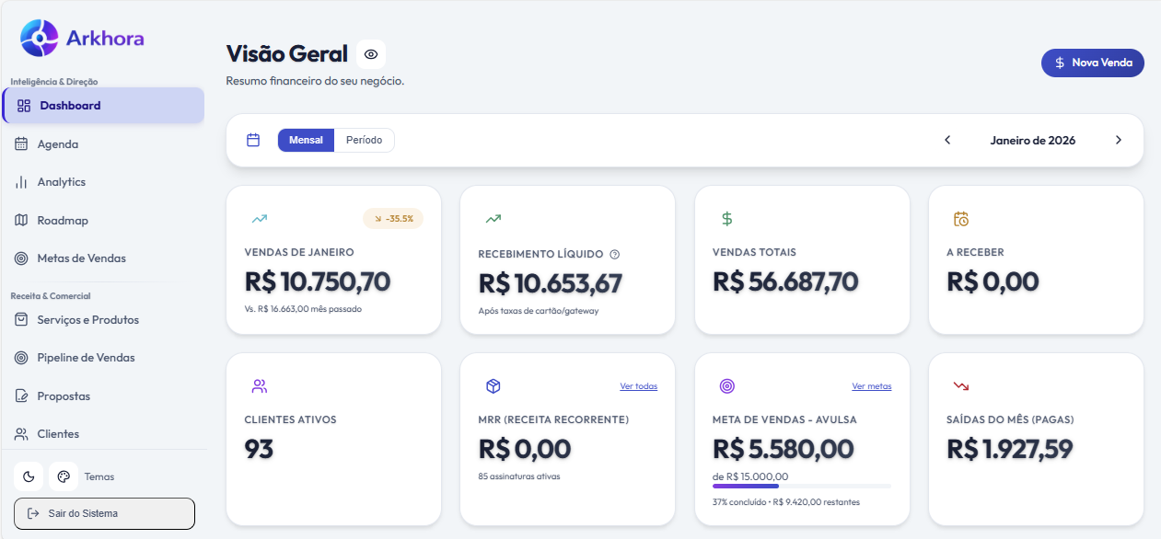Toggle visibility with the eye next to Visão Geral
Screen dimensions: 1161x539
tap(370, 54)
